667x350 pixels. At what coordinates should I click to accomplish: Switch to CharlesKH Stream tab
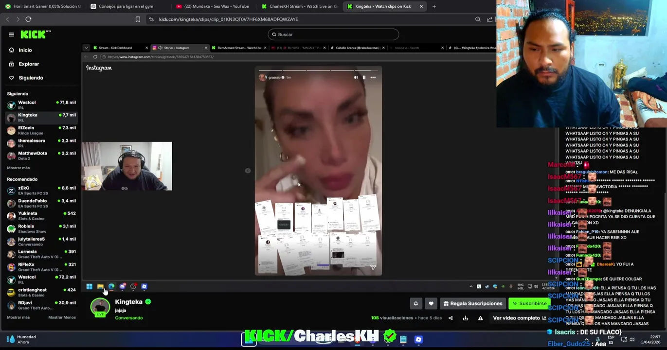(299, 6)
